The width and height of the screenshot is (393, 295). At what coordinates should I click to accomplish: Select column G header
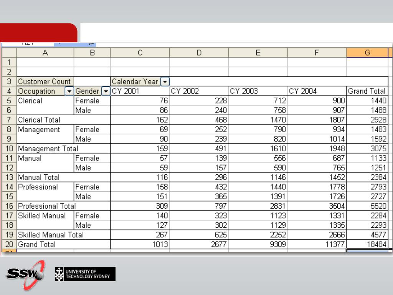point(367,53)
